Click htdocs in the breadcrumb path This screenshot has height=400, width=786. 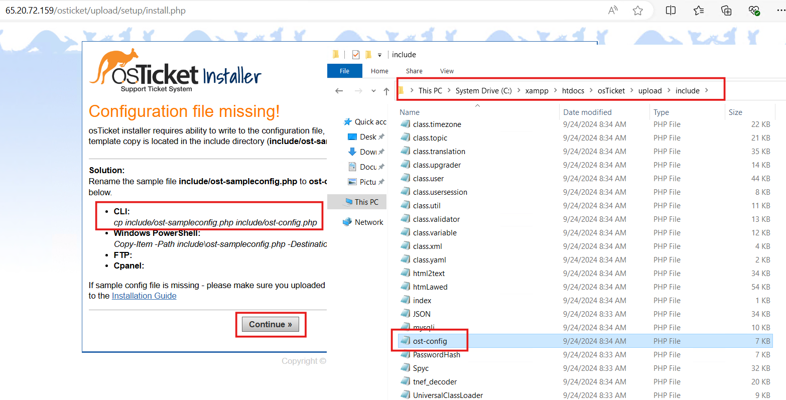coord(573,90)
